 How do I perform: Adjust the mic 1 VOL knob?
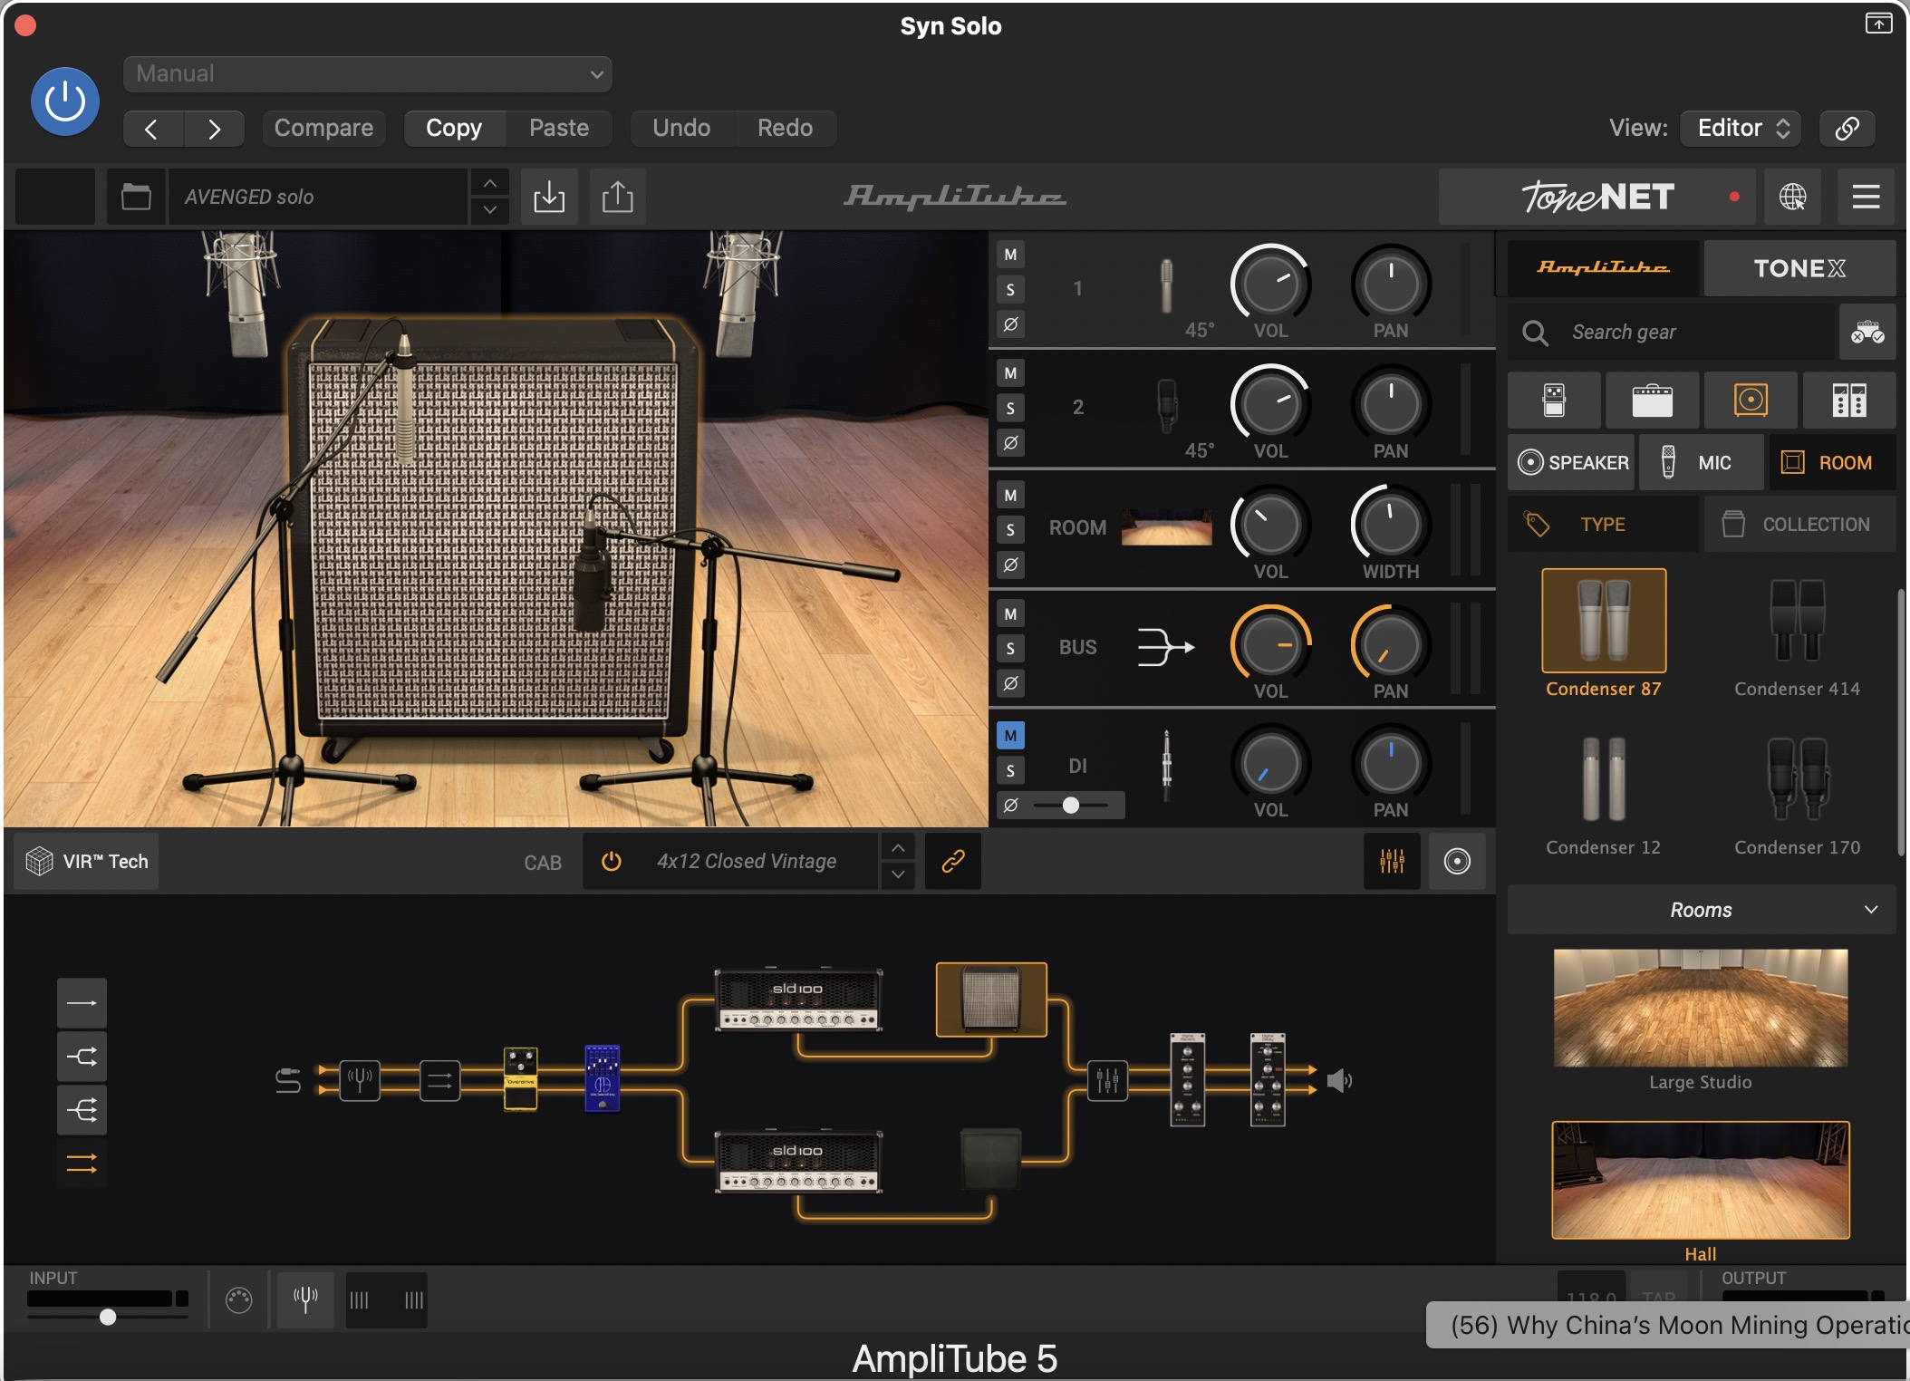1270,285
